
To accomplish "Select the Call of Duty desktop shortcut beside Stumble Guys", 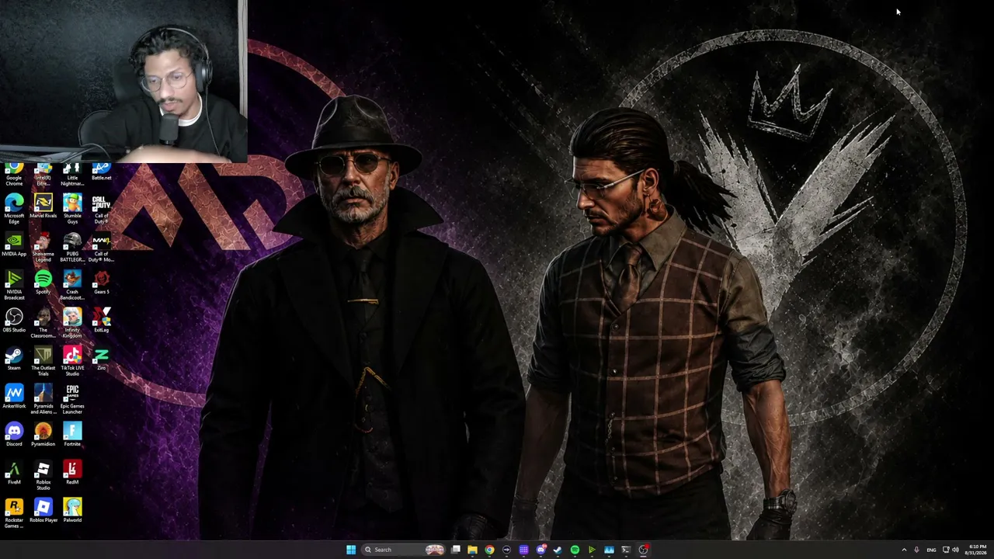I will pos(101,209).
